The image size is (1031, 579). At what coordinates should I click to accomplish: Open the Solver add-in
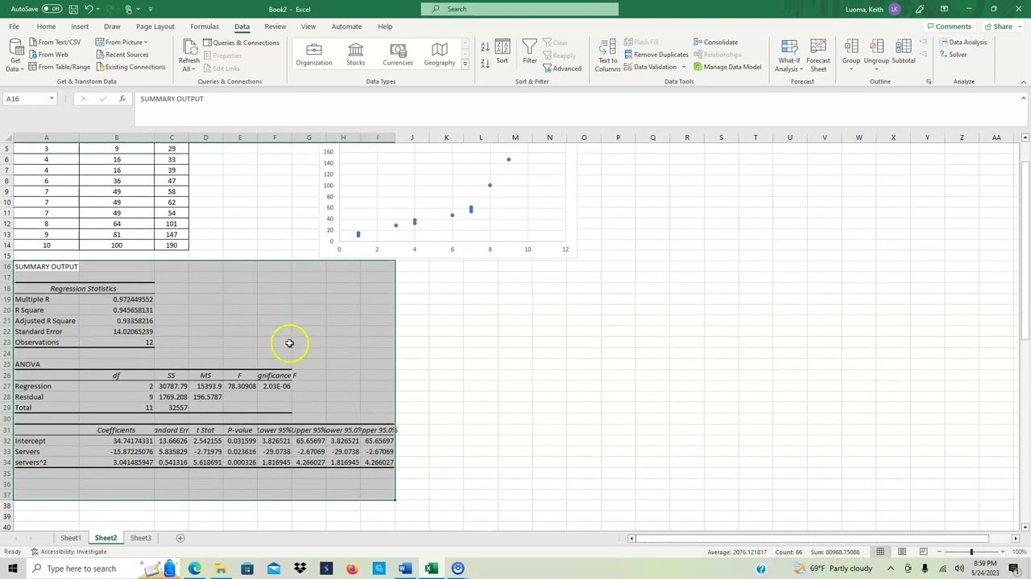pos(954,55)
